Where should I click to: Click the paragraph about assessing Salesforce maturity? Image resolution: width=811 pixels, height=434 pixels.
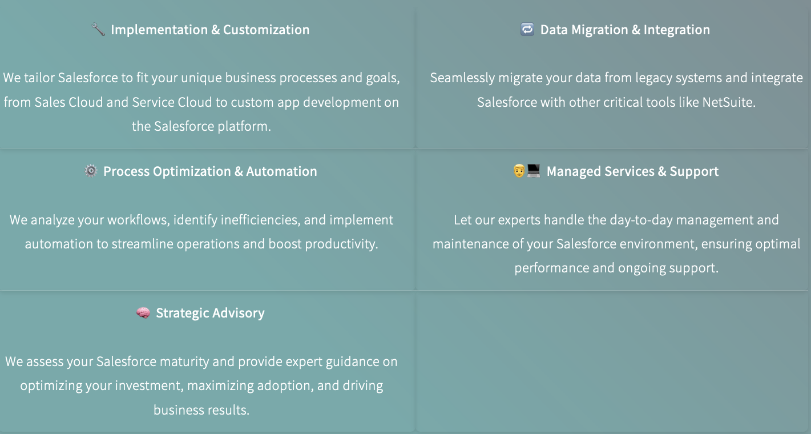click(201, 385)
